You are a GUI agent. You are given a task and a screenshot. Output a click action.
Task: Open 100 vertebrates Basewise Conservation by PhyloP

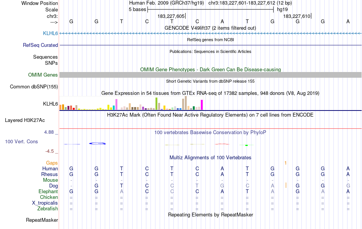(x=210, y=132)
